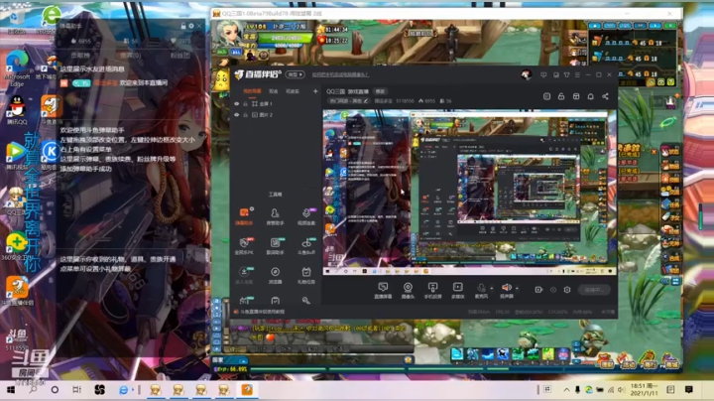Add 摄像头 camera source
This screenshot has height=401, width=714.
point(408,290)
